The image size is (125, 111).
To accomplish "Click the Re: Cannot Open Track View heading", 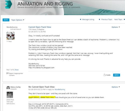I will 41,87.
